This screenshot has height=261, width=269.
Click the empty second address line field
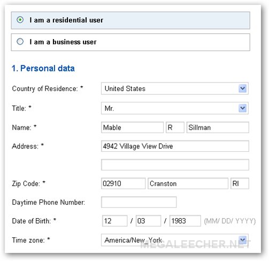(x=175, y=165)
